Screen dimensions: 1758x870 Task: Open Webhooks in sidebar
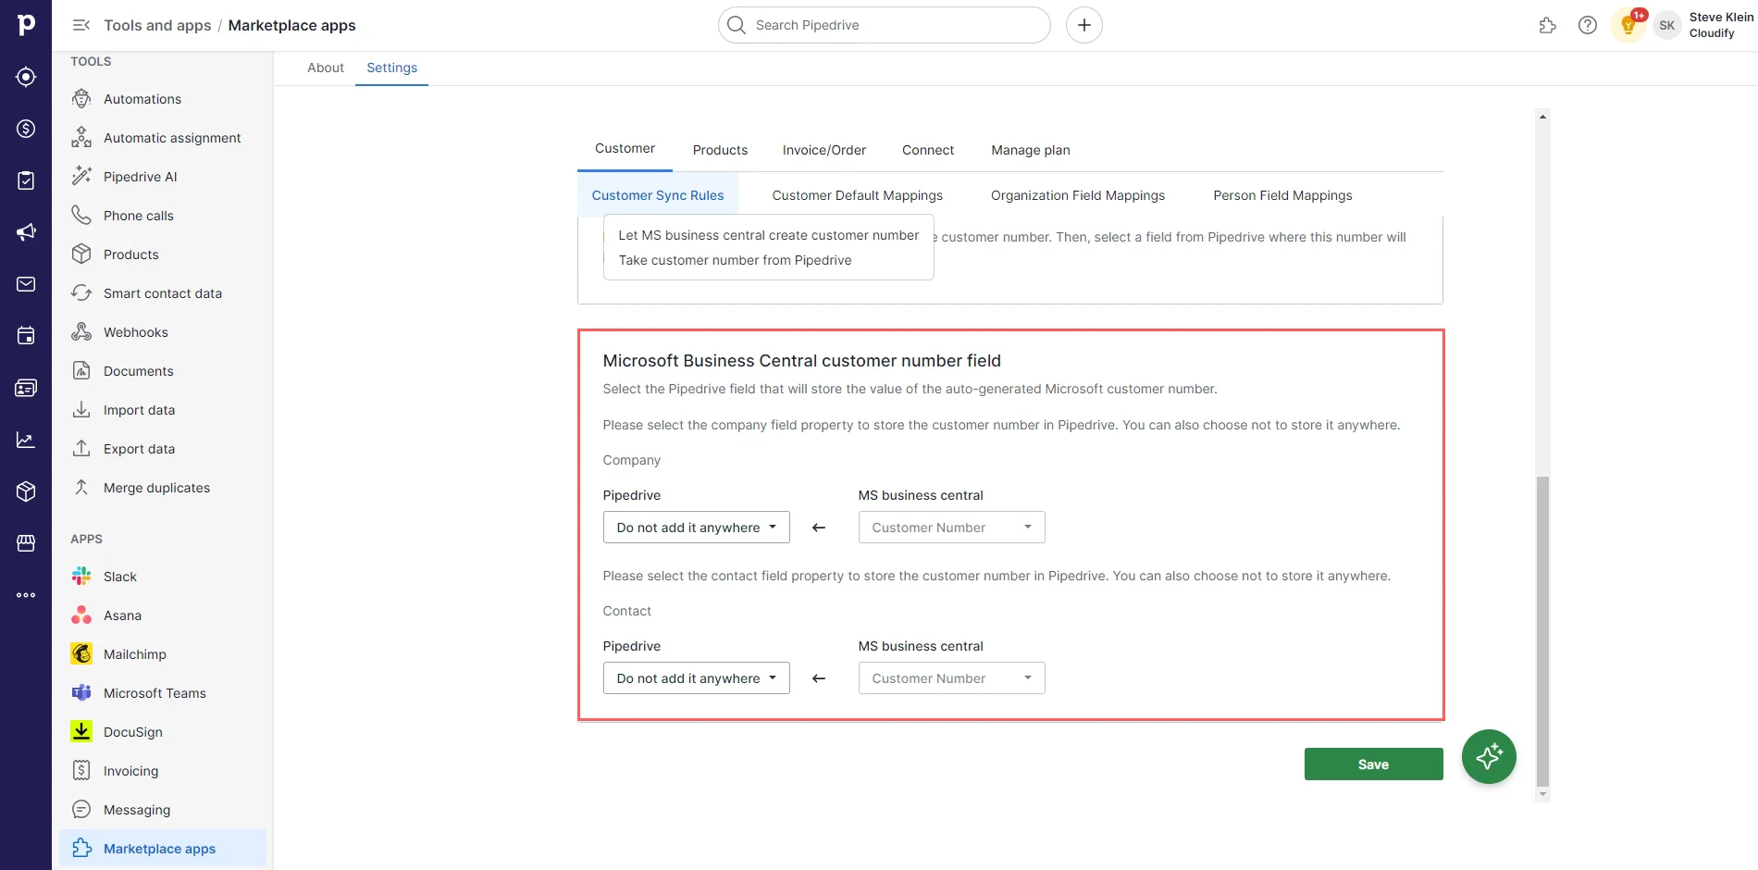click(x=163, y=332)
